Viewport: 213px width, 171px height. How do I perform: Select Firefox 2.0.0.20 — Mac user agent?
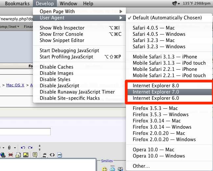click(169, 133)
